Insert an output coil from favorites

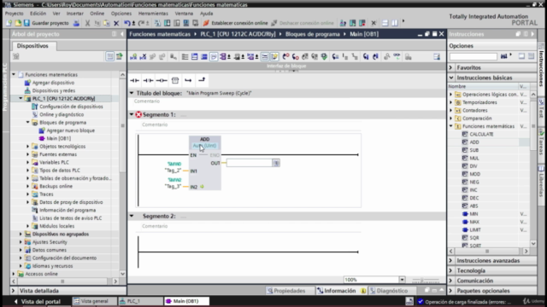(162, 80)
